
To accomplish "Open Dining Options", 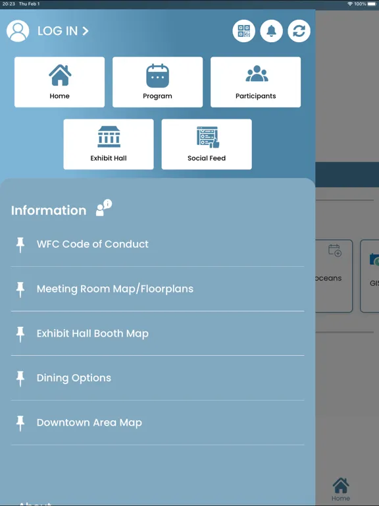I will (158, 378).
